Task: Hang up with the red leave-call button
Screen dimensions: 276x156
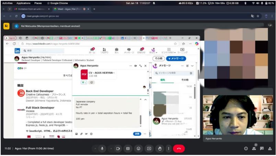Action: click(x=179, y=148)
